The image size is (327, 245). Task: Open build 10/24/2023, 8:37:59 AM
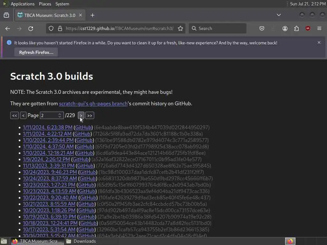[50, 179]
